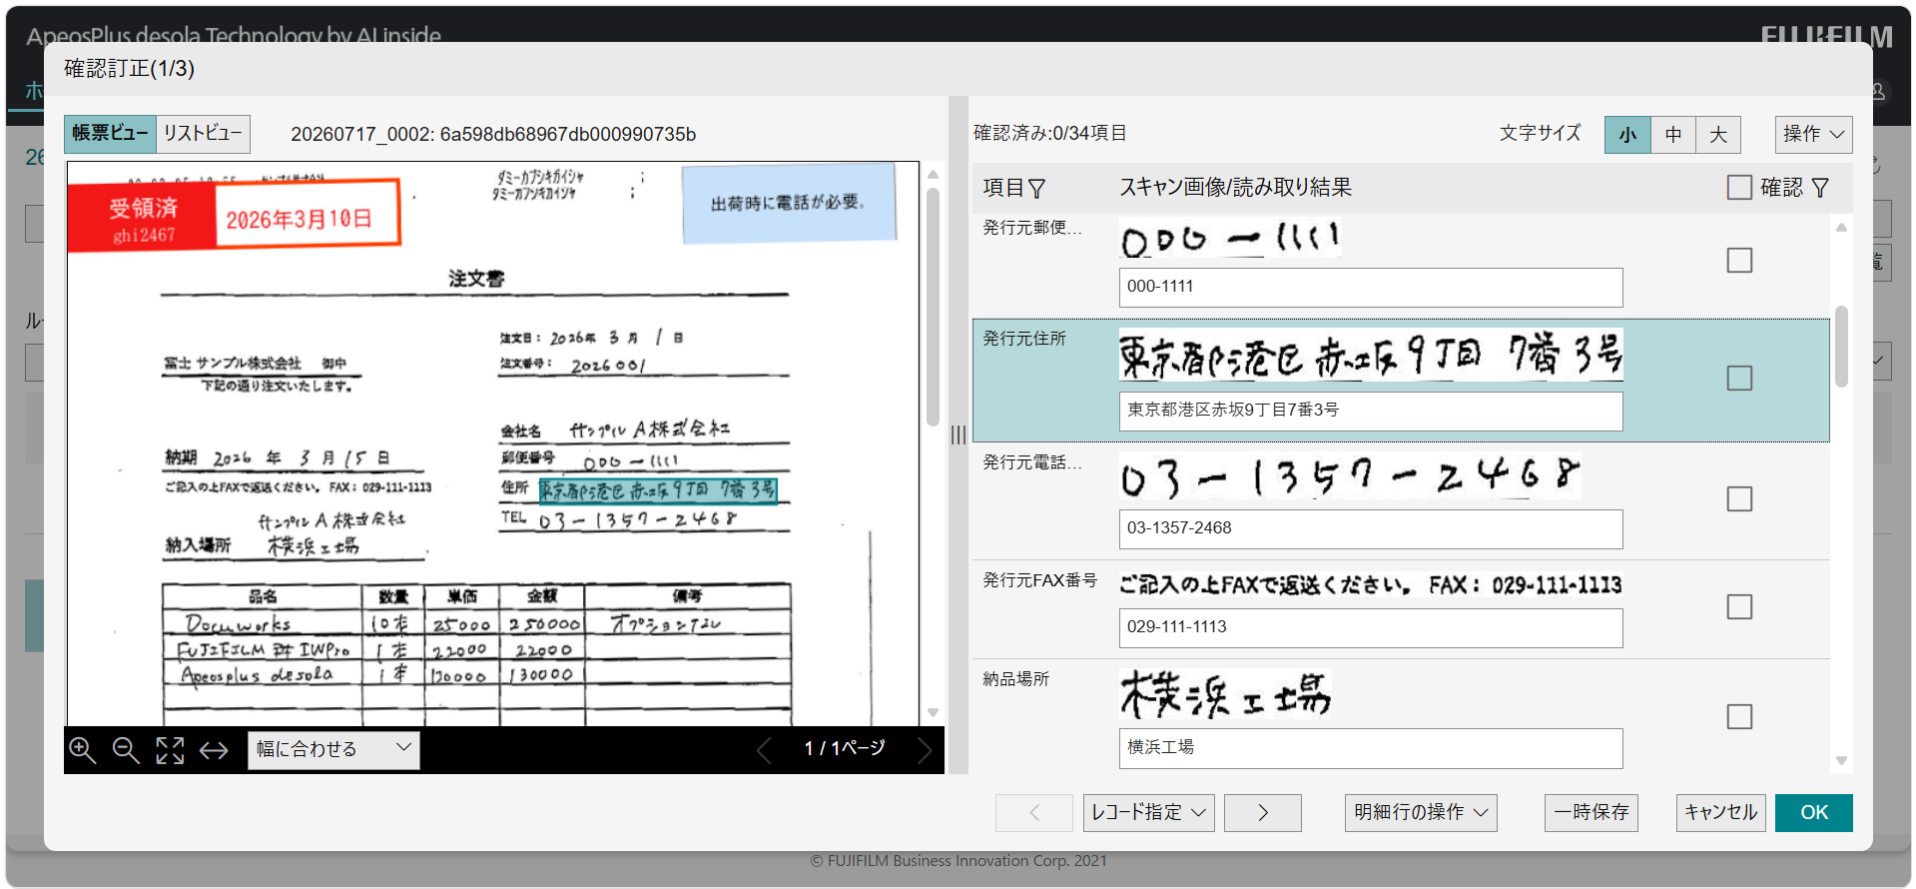Zoom out of the form image

[x=126, y=750]
